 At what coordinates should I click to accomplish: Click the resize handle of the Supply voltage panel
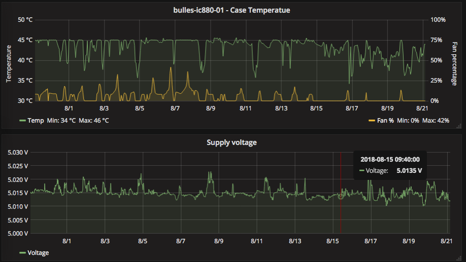[459, 258]
